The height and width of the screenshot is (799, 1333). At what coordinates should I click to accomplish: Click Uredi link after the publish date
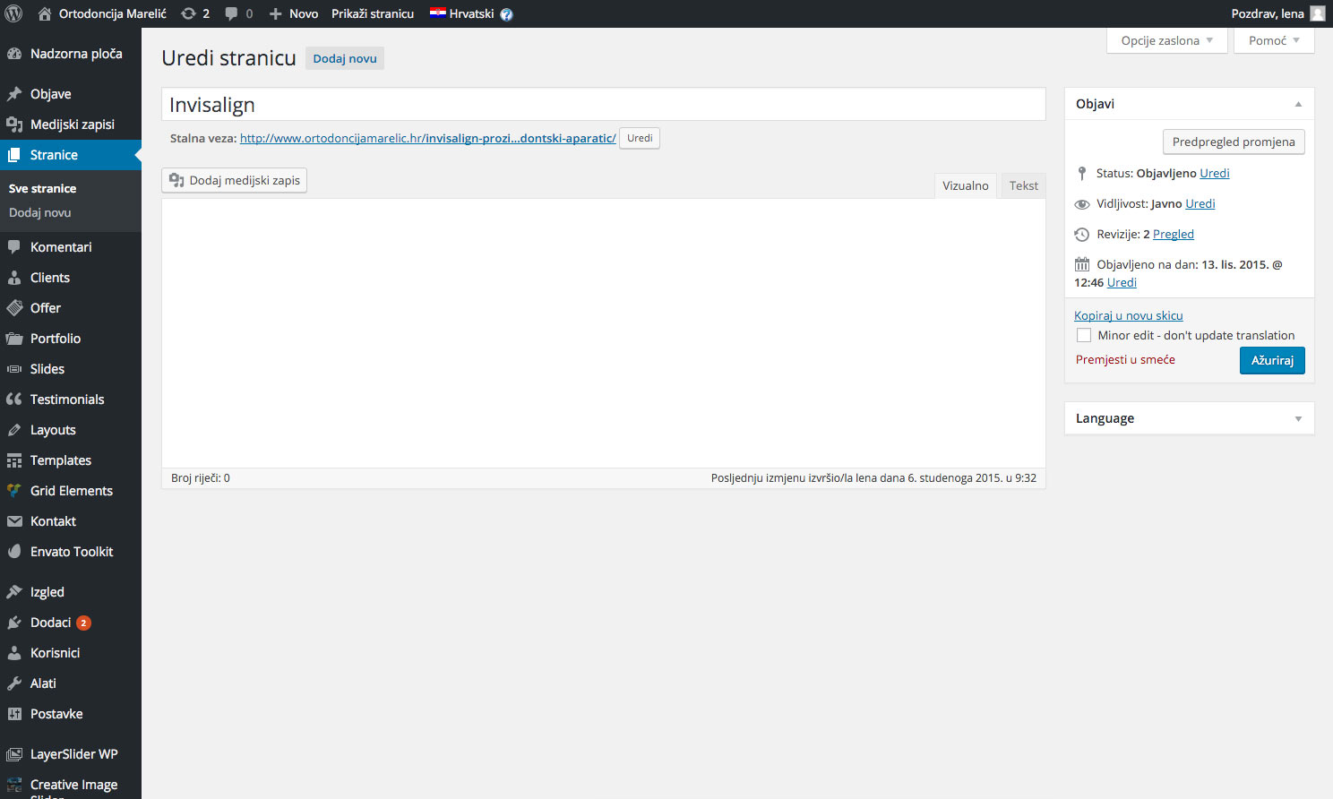pyautogui.click(x=1122, y=282)
